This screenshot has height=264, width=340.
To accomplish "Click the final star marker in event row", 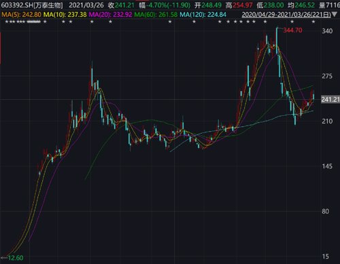I will coord(313,22).
